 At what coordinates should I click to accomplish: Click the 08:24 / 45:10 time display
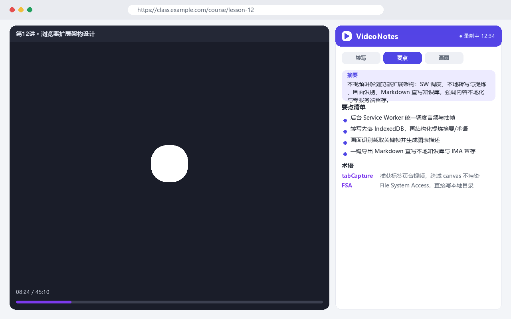(33, 292)
